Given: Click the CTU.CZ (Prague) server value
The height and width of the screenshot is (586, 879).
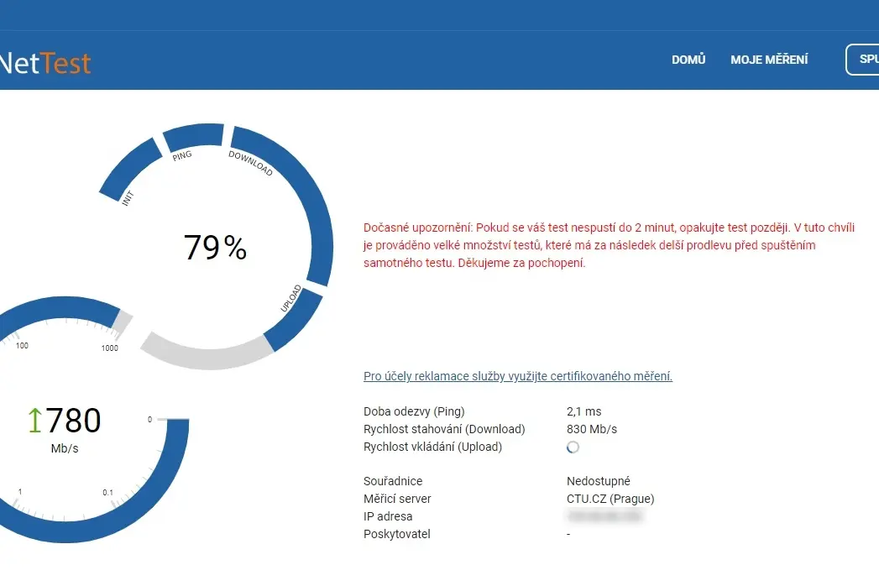Looking at the screenshot, I should (x=610, y=499).
